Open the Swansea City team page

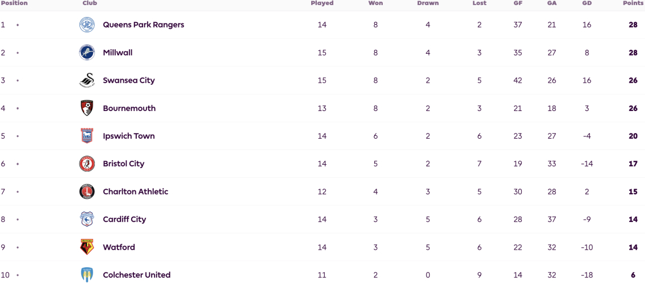pyautogui.click(x=129, y=80)
